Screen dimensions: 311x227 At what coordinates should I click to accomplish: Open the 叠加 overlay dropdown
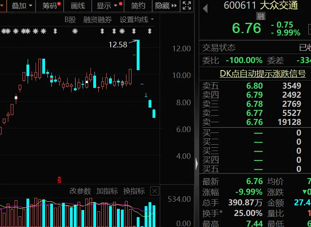(x=22, y=6)
